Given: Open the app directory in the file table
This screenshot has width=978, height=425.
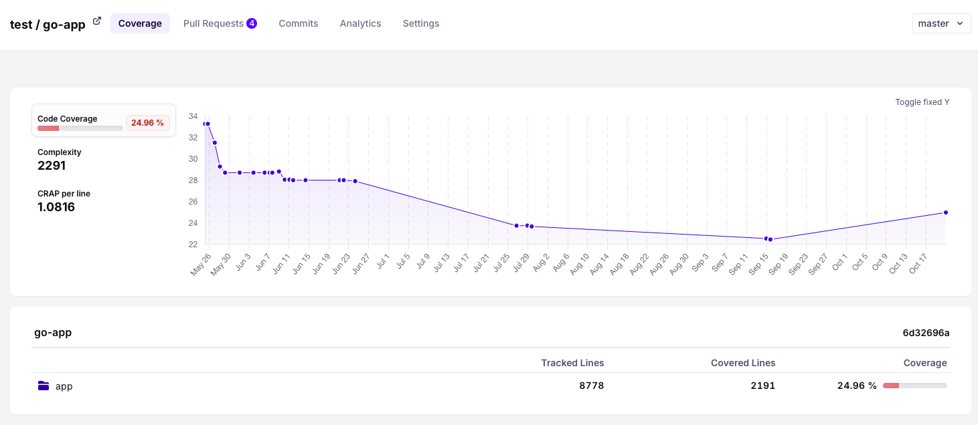Looking at the screenshot, I should [x=64, y=386].
